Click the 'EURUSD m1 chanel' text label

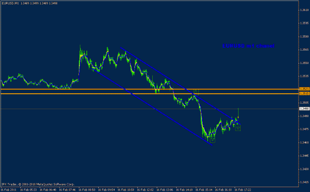pyautogui.click(x=248, y=46)
